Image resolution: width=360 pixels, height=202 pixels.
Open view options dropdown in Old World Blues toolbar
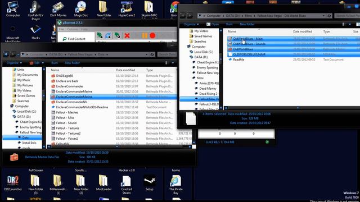coord(350,24)
